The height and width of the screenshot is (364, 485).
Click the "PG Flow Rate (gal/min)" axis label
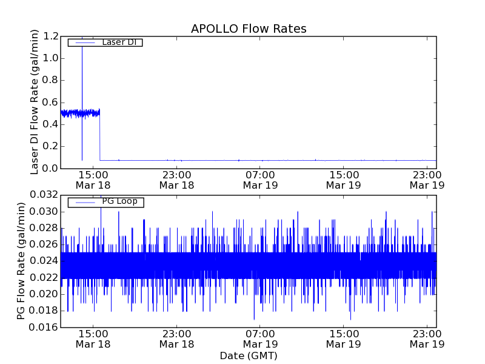point(21,261)
